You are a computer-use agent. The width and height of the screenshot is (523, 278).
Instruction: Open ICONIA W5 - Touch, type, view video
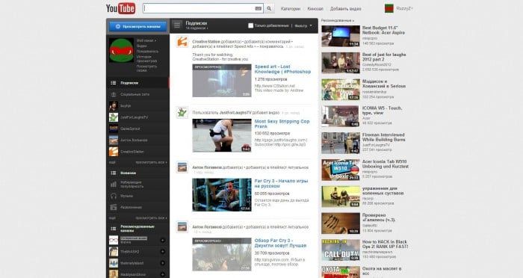coord(383,111)
